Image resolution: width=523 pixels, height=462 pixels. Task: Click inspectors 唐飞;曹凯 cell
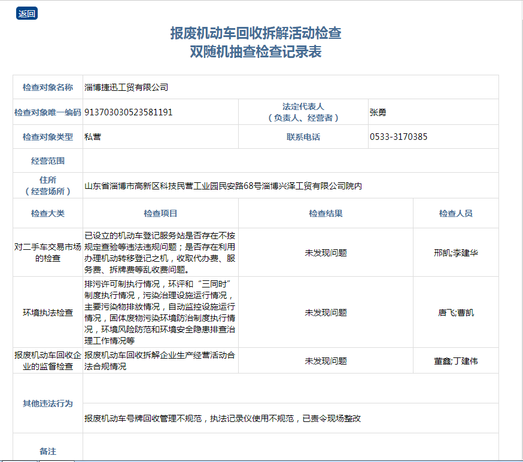click(455, 312)
